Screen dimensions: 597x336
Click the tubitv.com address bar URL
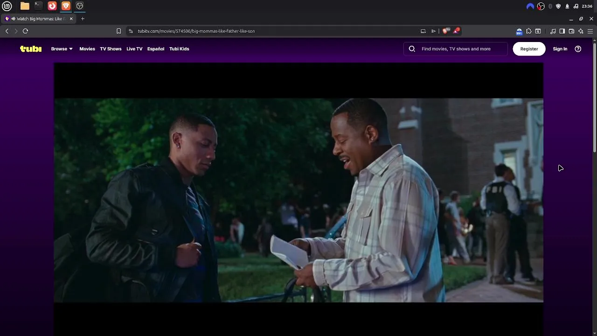pyautogui.click(x=196, y=31)
